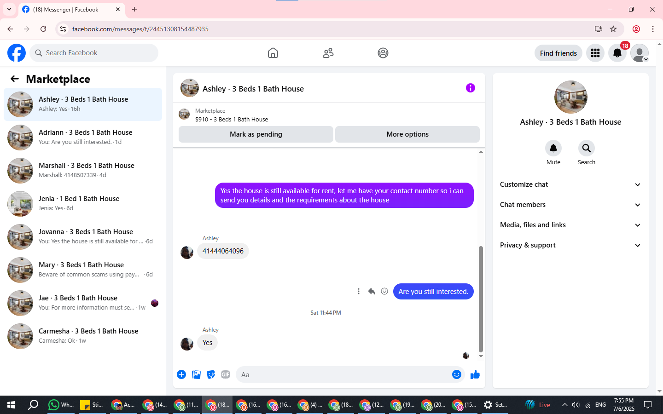The width and height of the screenshot is (663, 414).
Task: Open Jae 3 Beds 1 Bath House chat
Action: tap(83, 303)
